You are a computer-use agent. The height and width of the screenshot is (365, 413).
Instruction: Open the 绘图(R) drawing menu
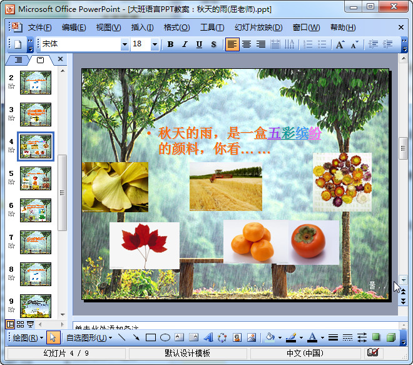[28, 337]
